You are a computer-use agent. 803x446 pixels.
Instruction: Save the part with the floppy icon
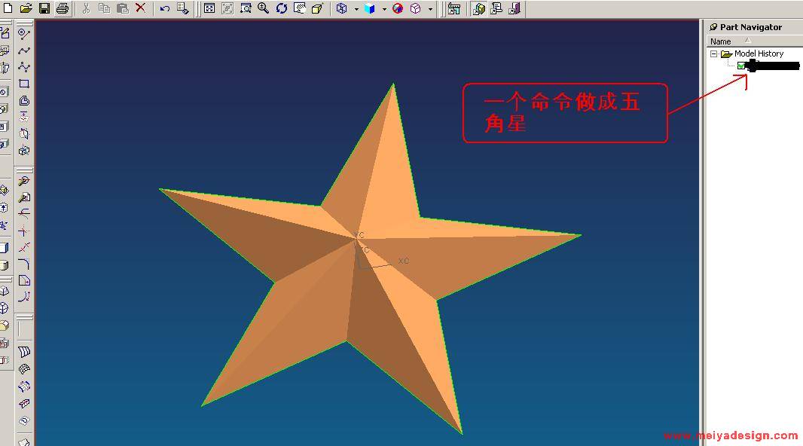click(x=44, y=8)
